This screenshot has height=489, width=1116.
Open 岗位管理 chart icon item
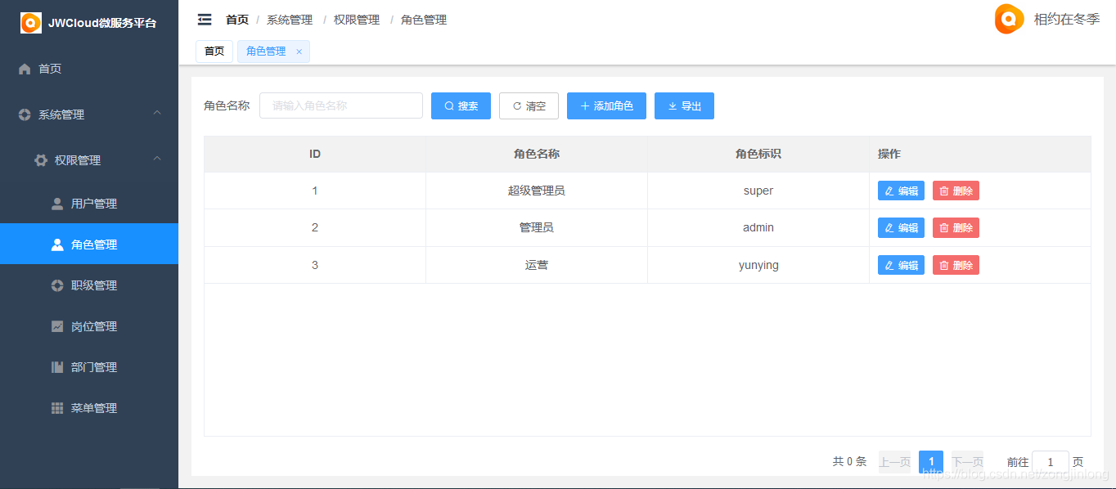(57, 326)
